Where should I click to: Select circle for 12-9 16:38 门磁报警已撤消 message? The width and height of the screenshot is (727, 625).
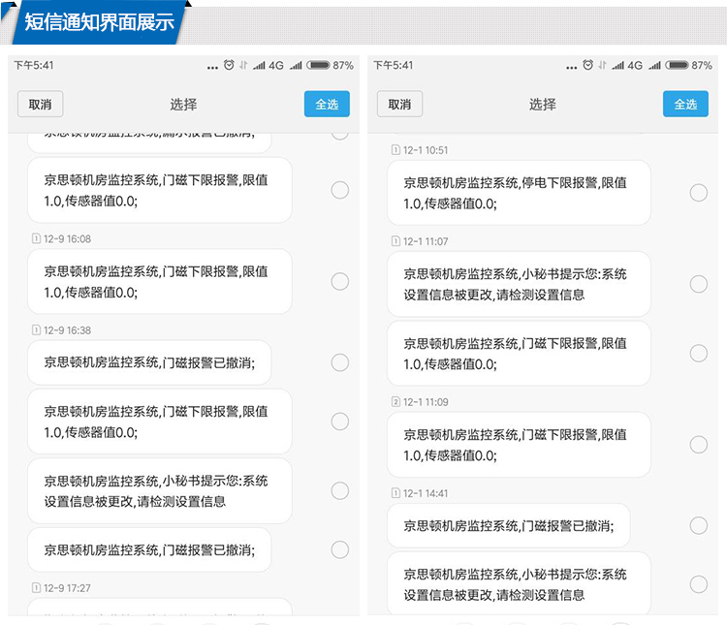pos(339,362)
